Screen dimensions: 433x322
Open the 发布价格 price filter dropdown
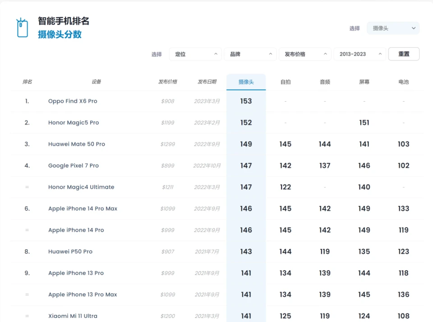pos(305,54)
